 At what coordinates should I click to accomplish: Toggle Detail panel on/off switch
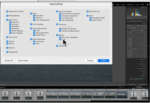pyautogui.click(x=127, y=66)
